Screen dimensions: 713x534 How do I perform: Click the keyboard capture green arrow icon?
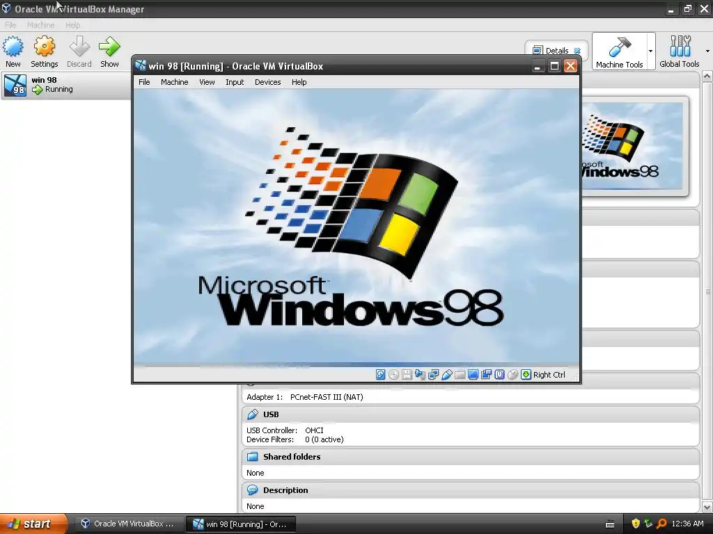[x=526, y=374]
